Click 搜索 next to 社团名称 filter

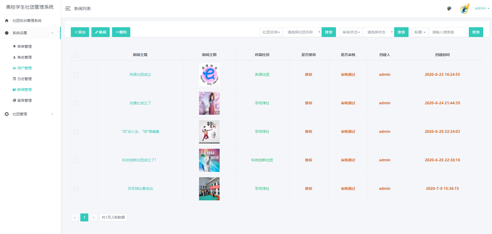click(329, 32)
